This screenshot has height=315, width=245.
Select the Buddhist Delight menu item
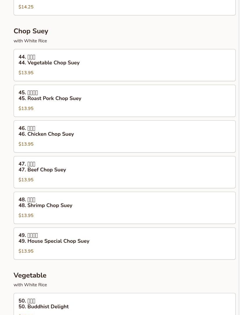(125, 304)
